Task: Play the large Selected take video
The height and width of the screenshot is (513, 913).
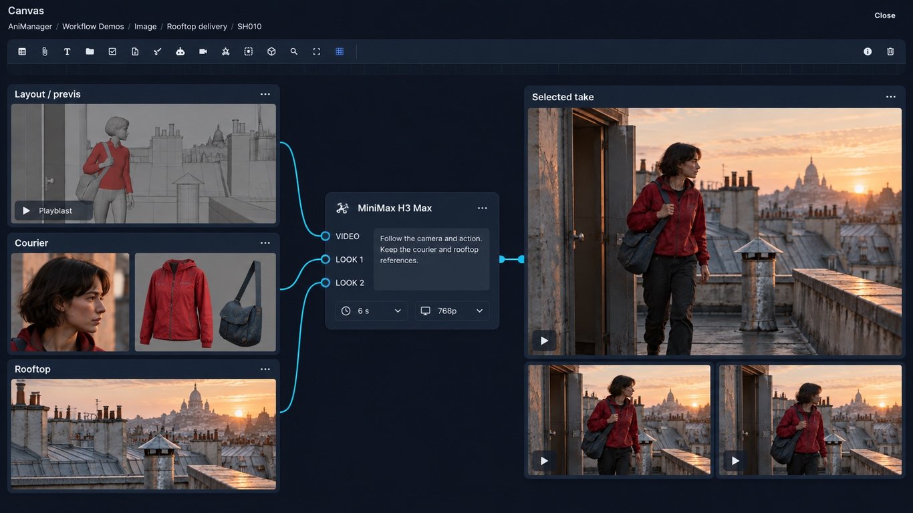Action: 544,341
